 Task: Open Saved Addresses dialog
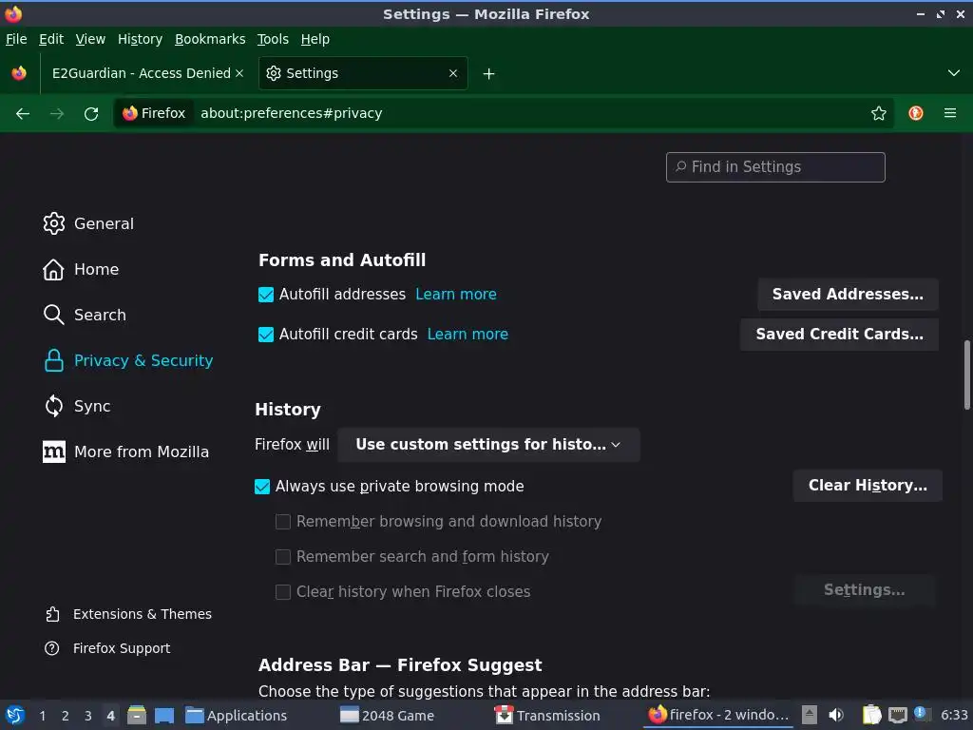pyautogui.click(x=848, y=295)
